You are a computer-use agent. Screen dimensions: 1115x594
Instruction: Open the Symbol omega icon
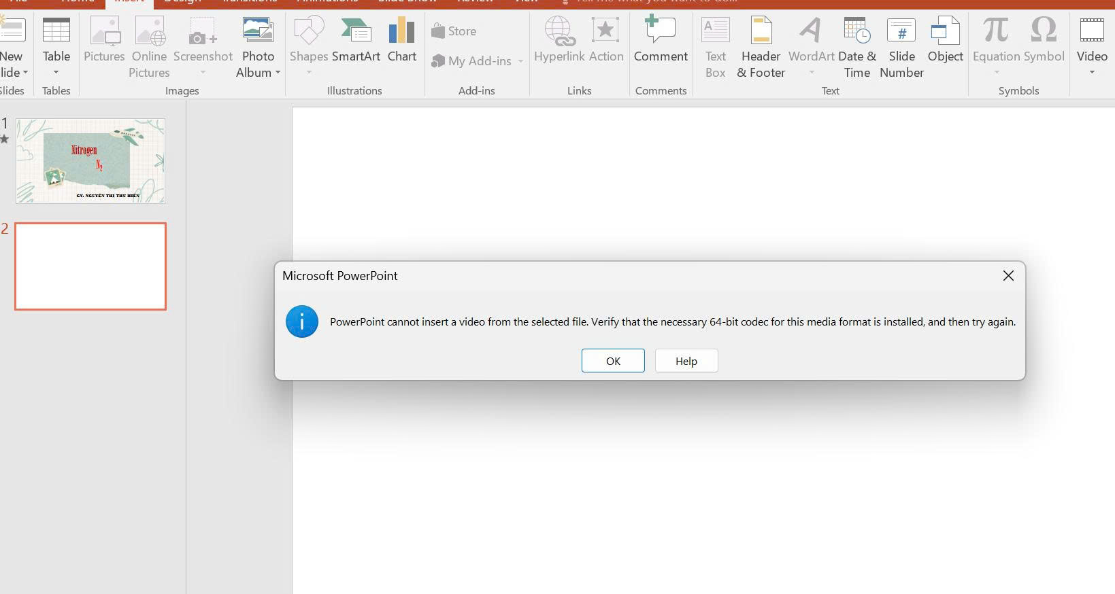tap(1044, 30)
